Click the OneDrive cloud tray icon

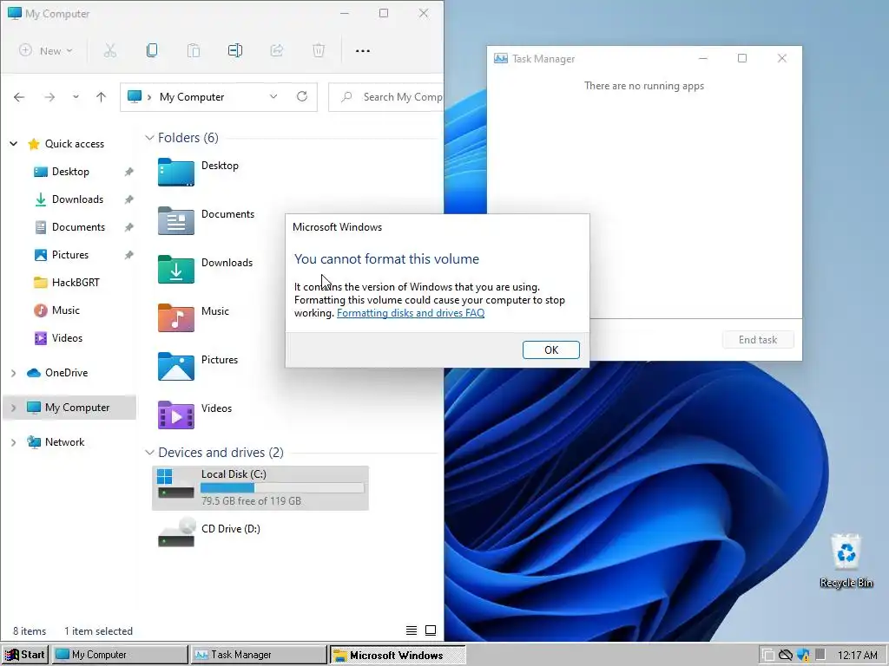785,656
